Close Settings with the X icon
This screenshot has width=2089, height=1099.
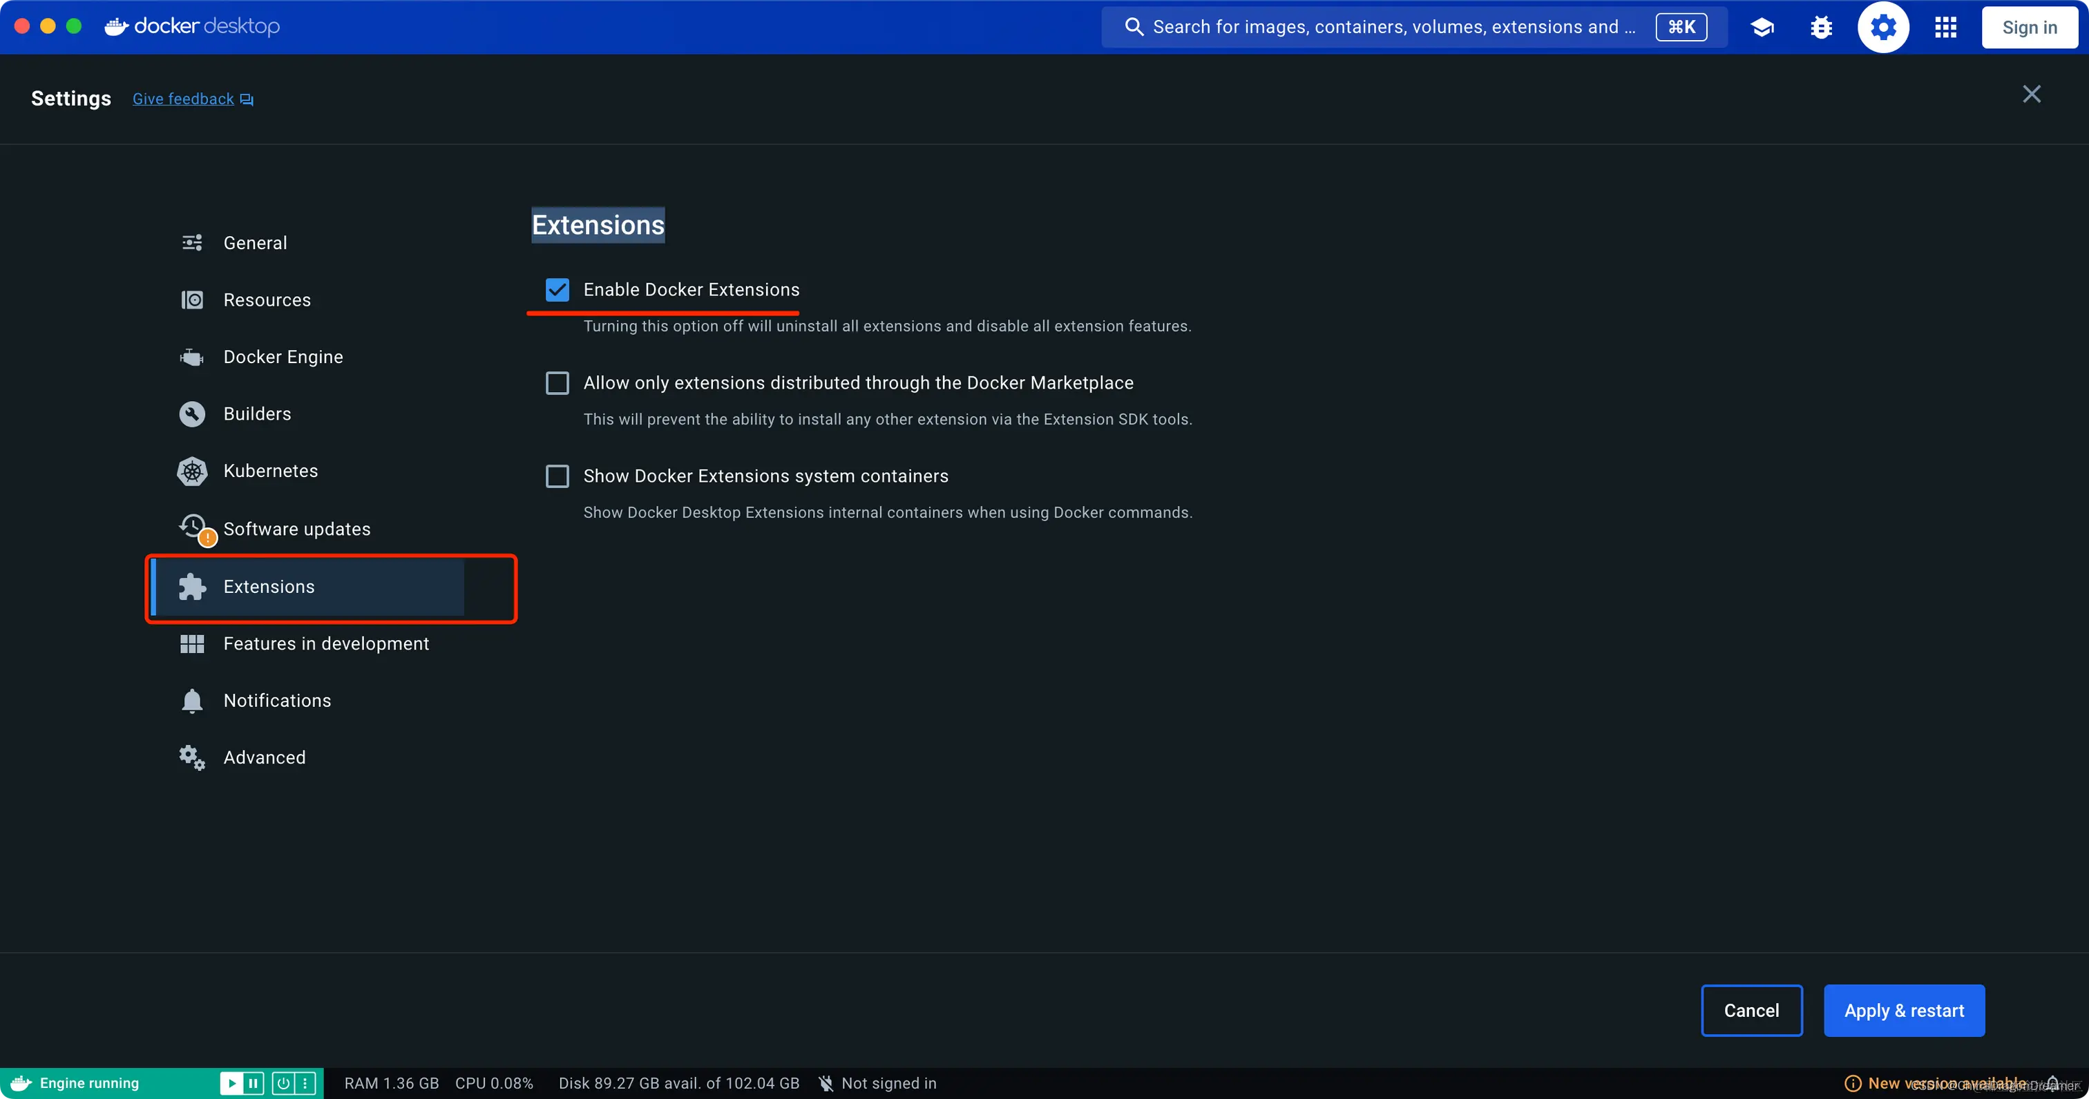coord(2030,94)
